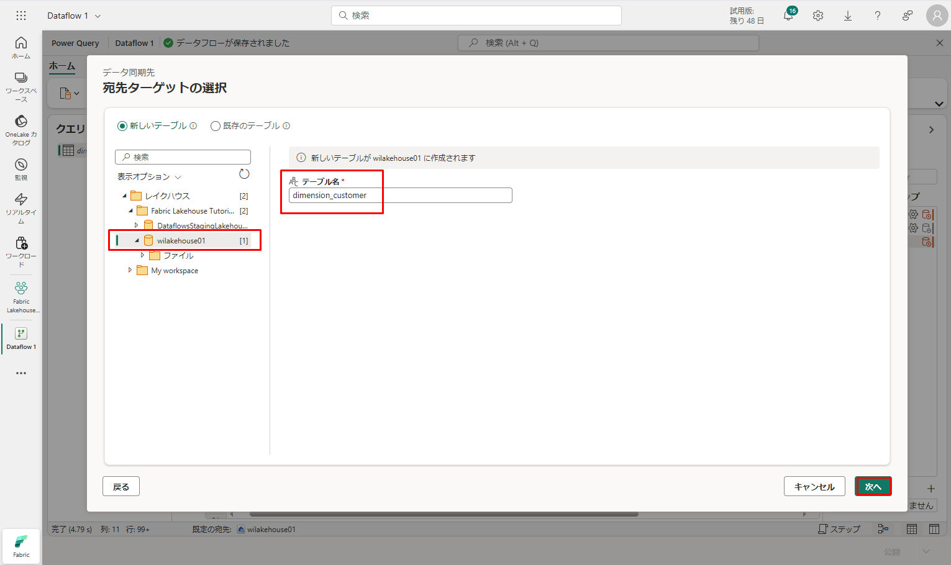Open settings gear in top bar
951x565 pixels.
818,16
